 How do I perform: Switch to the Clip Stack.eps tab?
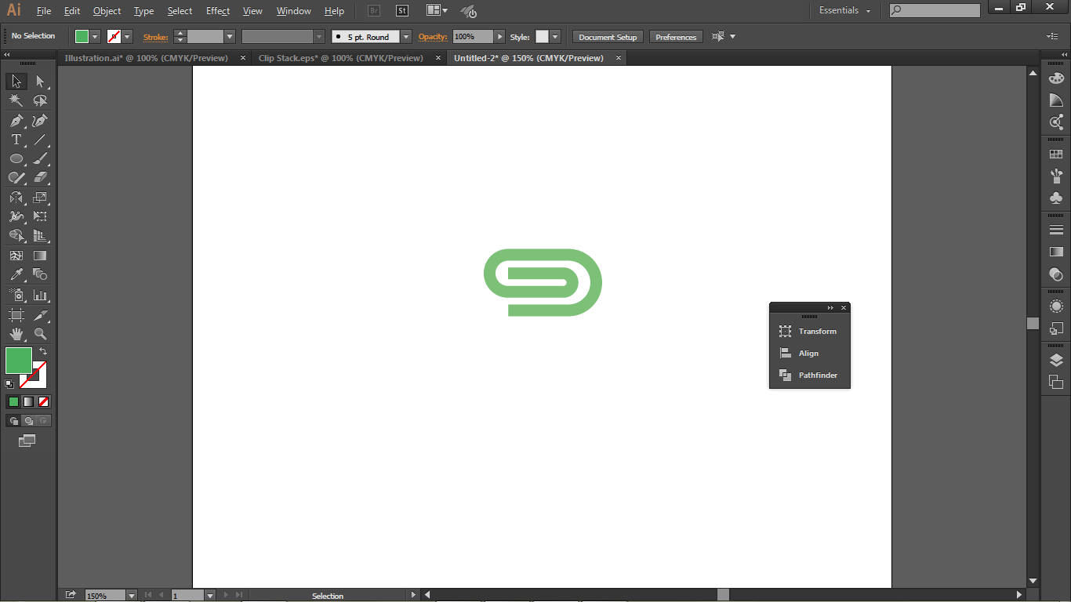point(340,58)
